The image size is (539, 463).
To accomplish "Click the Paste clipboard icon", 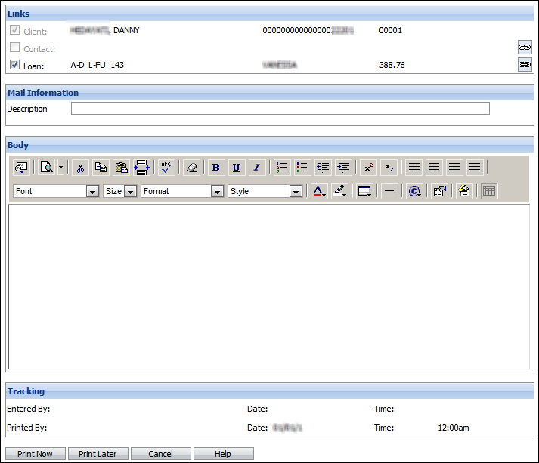I will pos(121,168).
